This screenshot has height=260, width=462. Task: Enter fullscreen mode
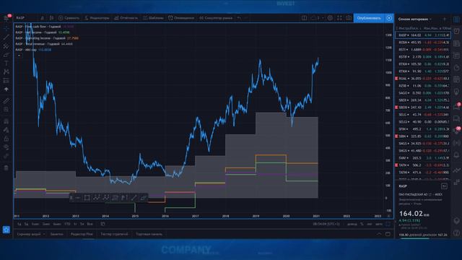(339, 18)
